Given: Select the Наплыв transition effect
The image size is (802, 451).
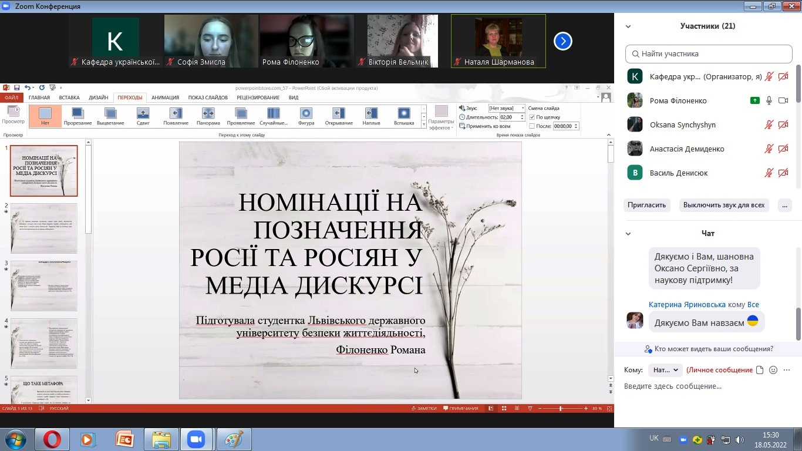Looking at the screenshot, I should [x=371, y=116].
